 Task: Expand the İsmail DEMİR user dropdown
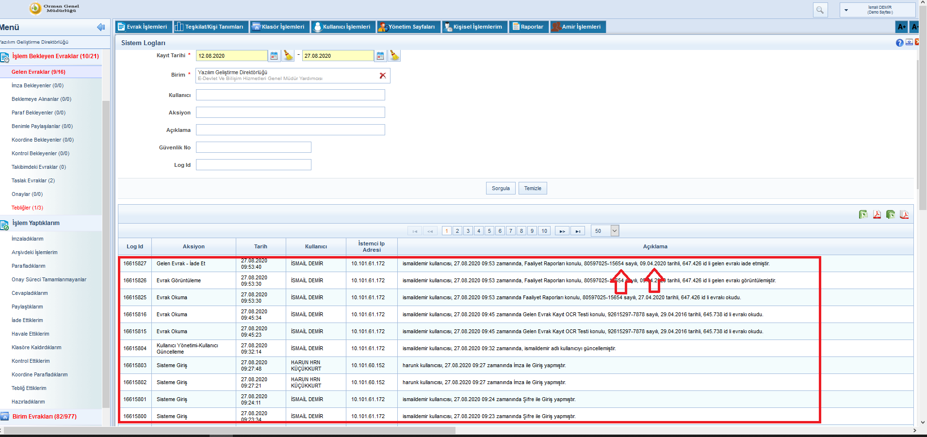[846, 10]
